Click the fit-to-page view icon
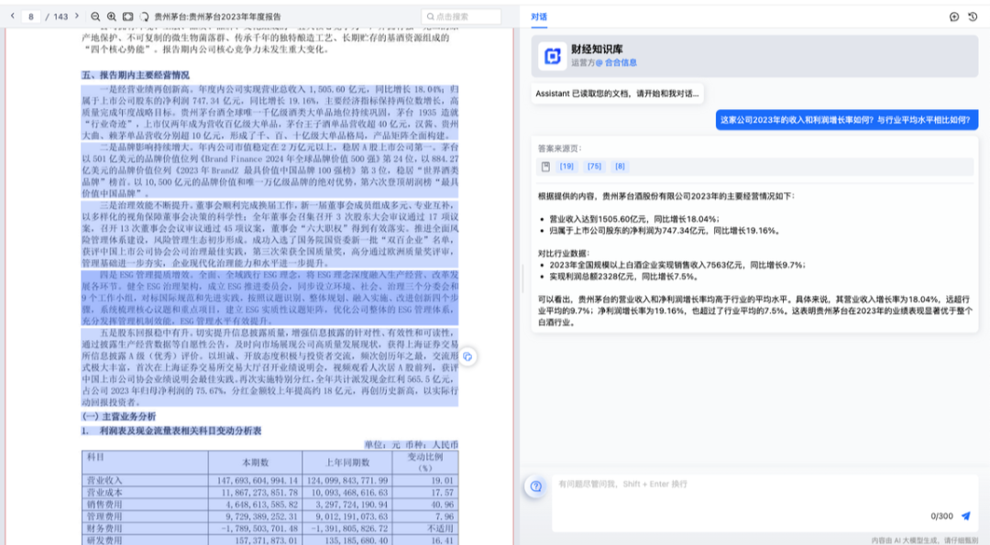Image resolution: width=990 pixels, height=545 pixels. [x=127, y=16]
